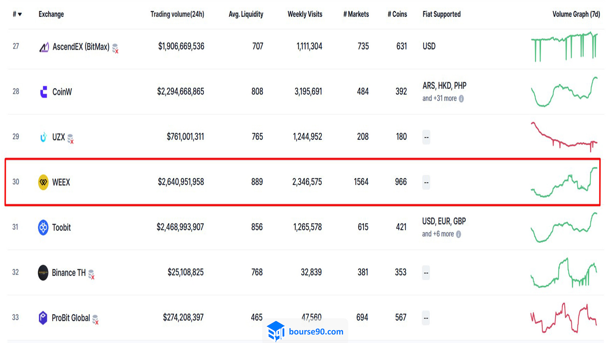The height and width of the screenshot is (343, 610).
Task: Open the WEEX 7d volume graph
Action: pos(564,182)
